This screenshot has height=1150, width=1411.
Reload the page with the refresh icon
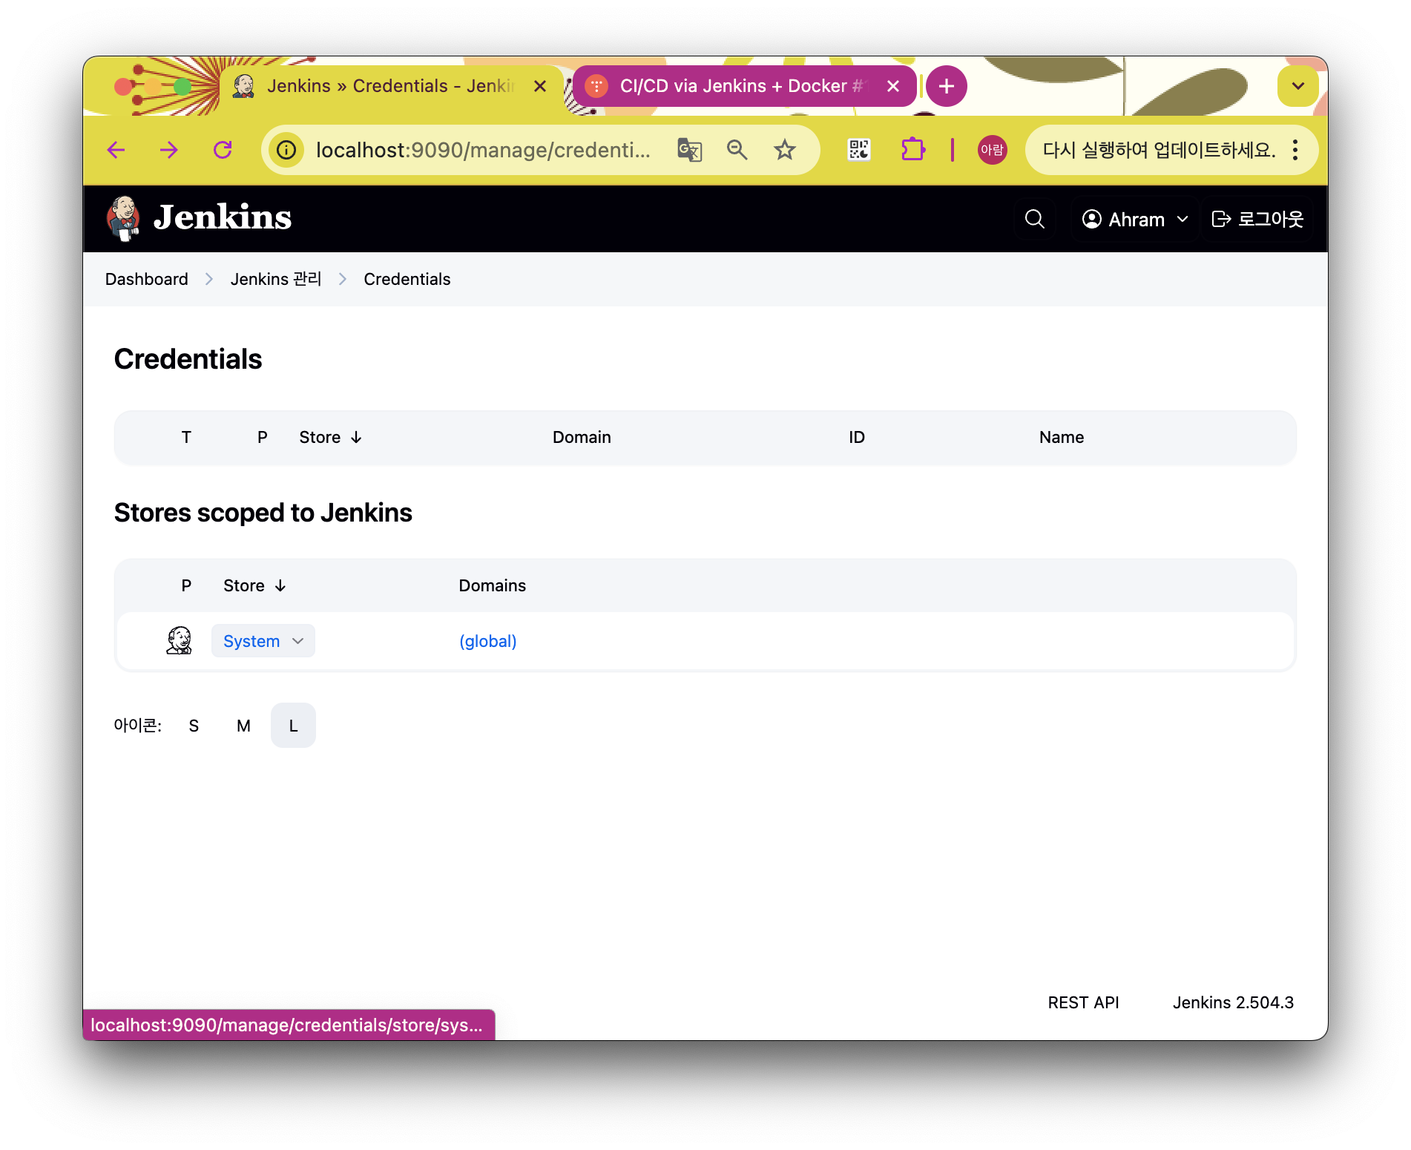point(223,150)
